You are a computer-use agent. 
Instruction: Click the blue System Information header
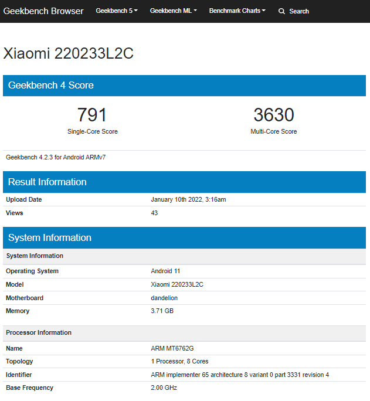pyautogui.click(x=184, y=238)
